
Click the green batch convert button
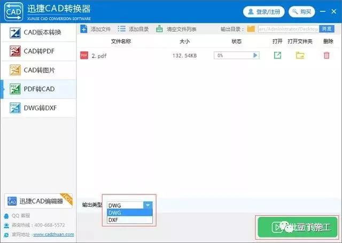pyautogui.click(x=298, y=228)
